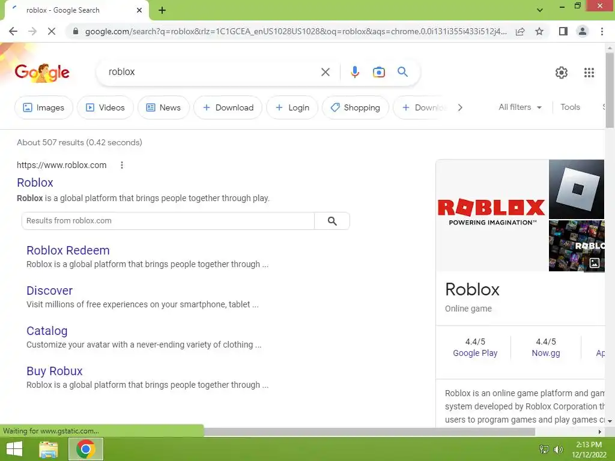The image size is (615, 461).
Task: Switch to Videos results
Action: click(105, 107)
